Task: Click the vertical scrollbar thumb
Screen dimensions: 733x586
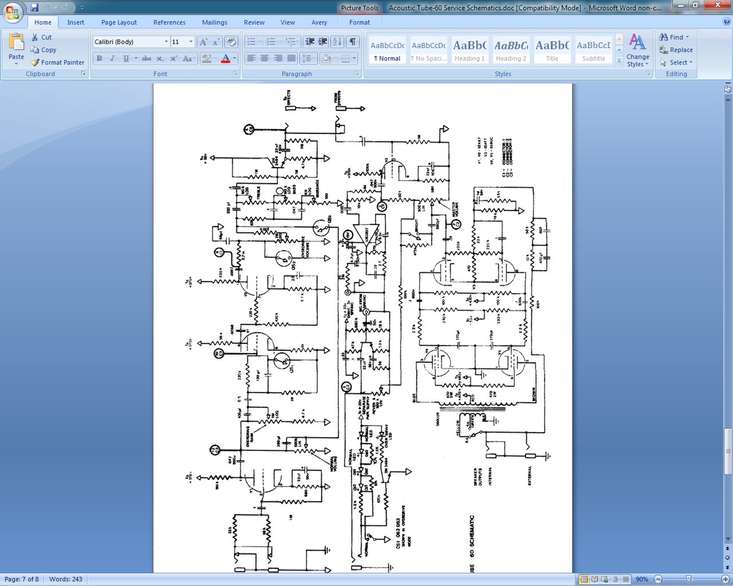Action: tap(728, 452)
